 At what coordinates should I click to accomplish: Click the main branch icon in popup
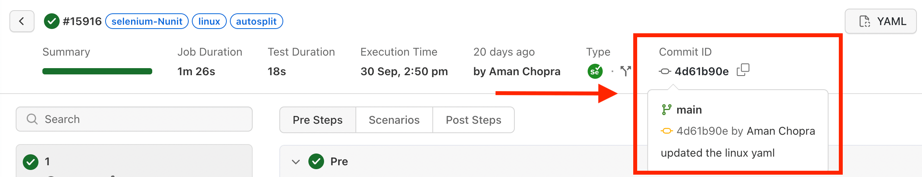point(666,110)
